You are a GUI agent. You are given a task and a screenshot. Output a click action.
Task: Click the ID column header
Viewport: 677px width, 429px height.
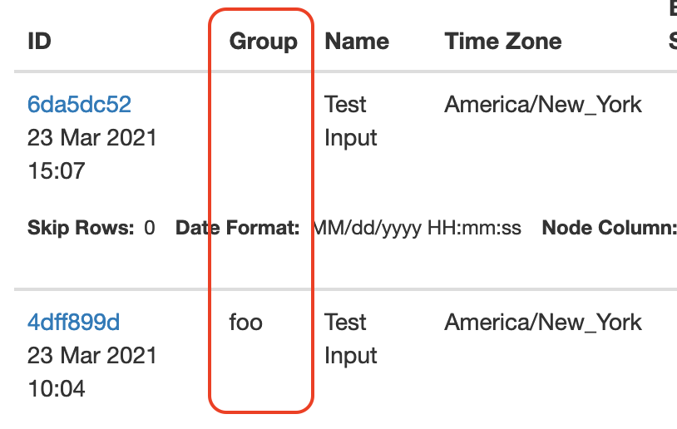pos(39,41)
